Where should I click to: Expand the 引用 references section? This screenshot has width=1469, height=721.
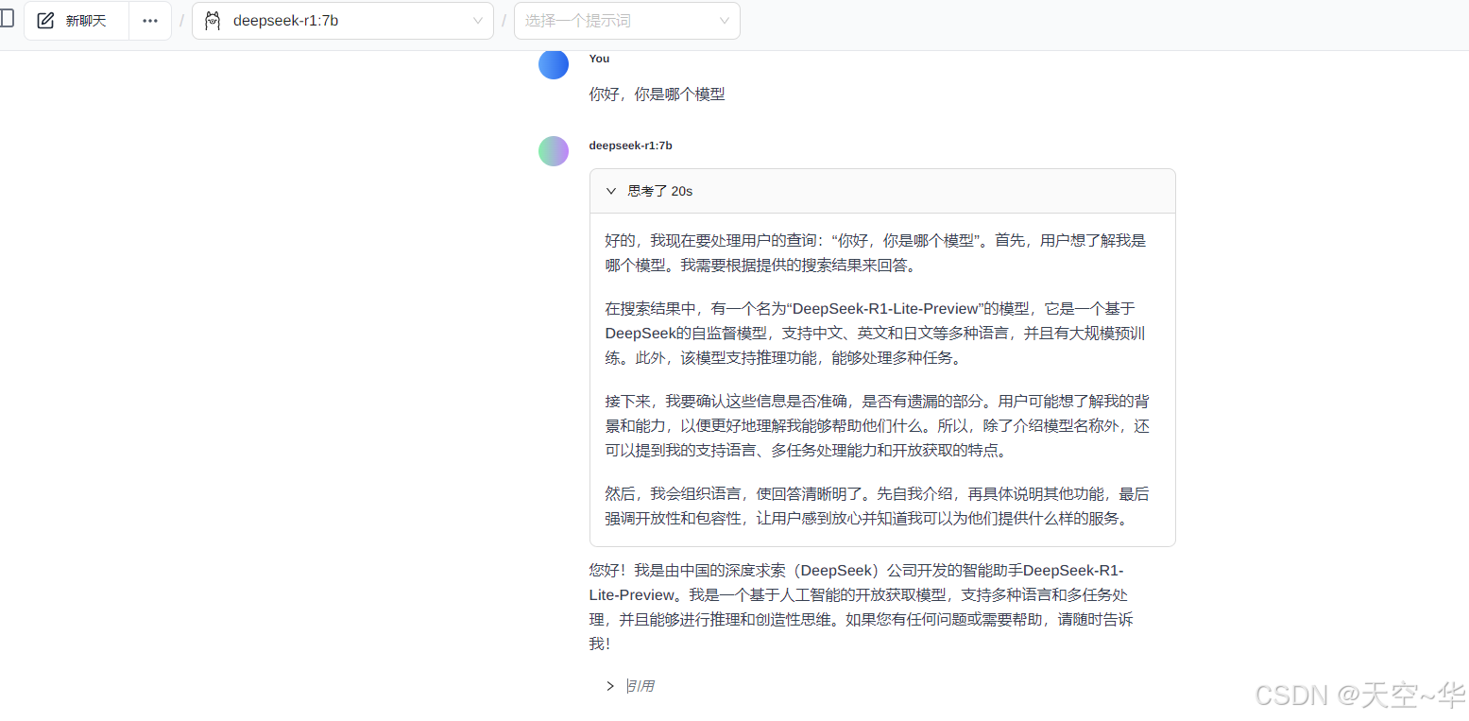click(x=630, y=686)
